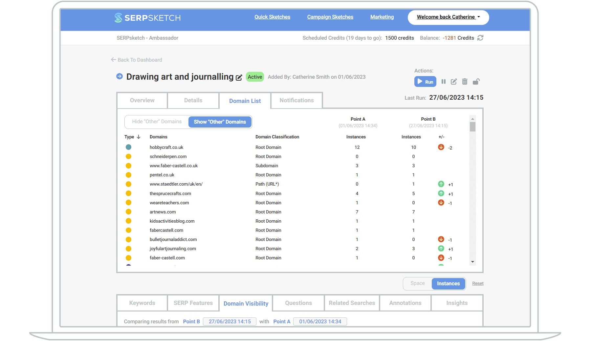Viewport: 591px width, 341px height.
Task: Click the blue arrow beside campaign title
Action: coord(120,76)
